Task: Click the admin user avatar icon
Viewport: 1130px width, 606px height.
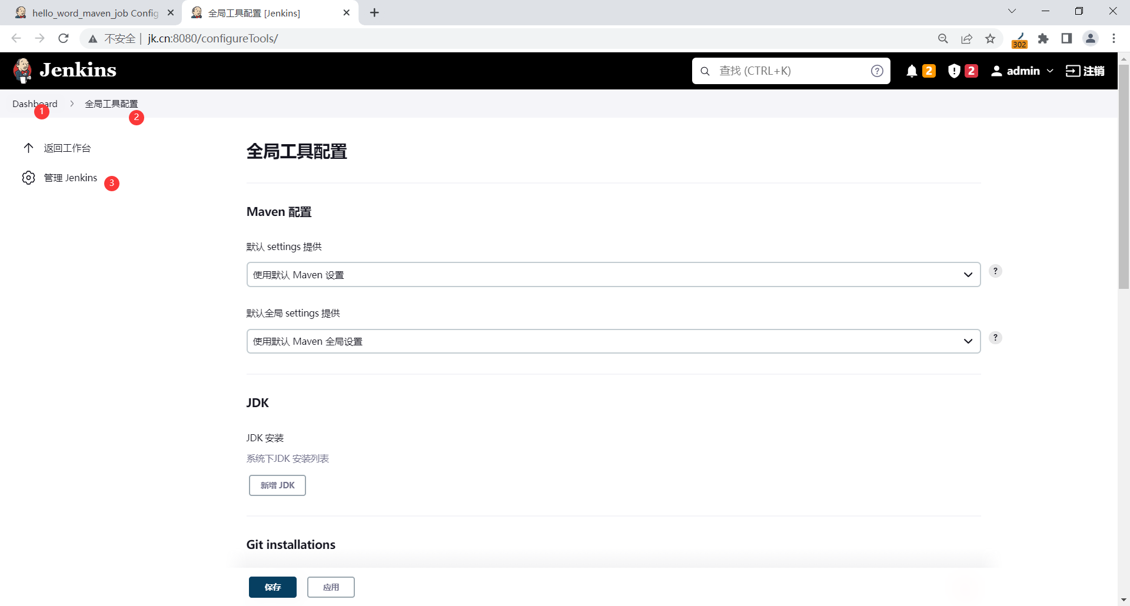Action: 996,71
